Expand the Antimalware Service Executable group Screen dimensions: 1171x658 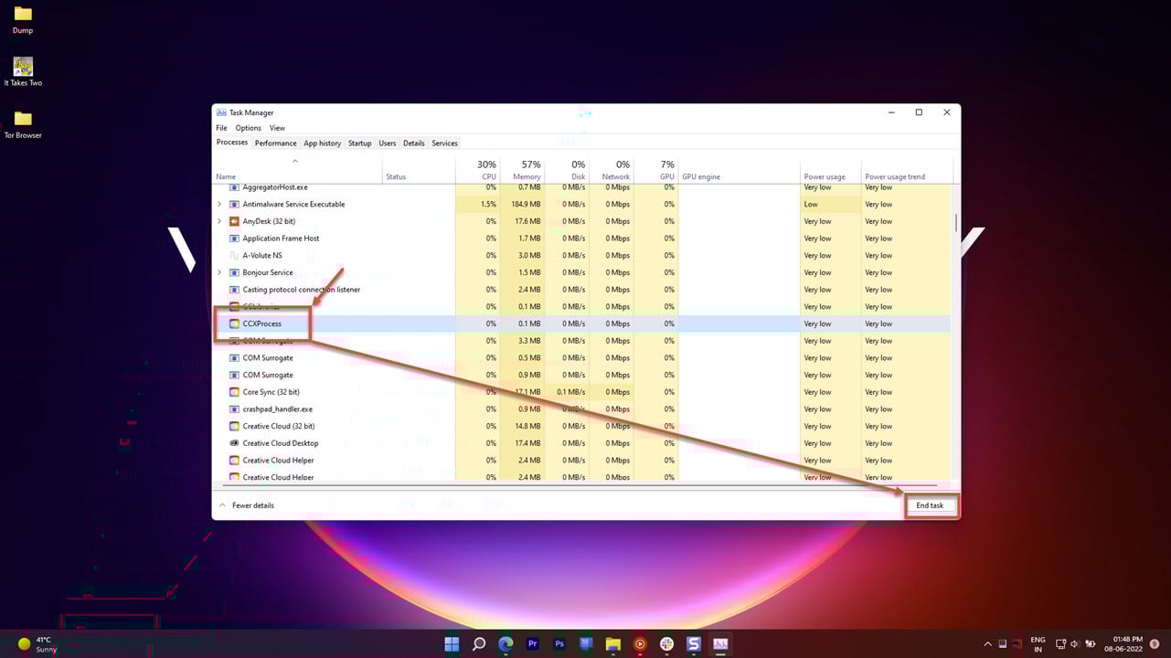pos(219,205)
